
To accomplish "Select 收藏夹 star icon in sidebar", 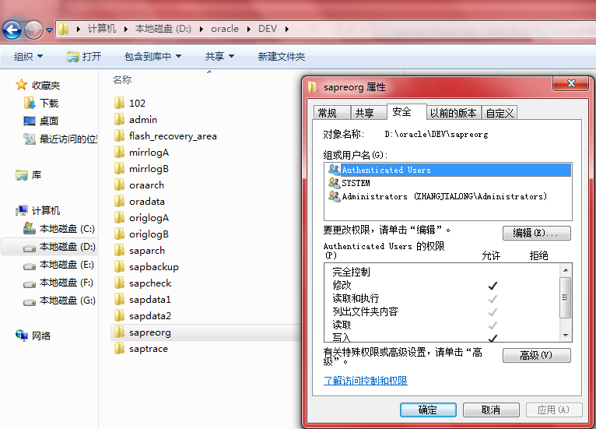I will coord(21,85).
